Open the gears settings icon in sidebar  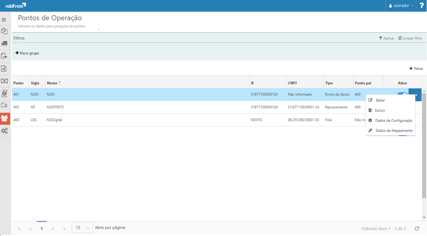point(4,131)
